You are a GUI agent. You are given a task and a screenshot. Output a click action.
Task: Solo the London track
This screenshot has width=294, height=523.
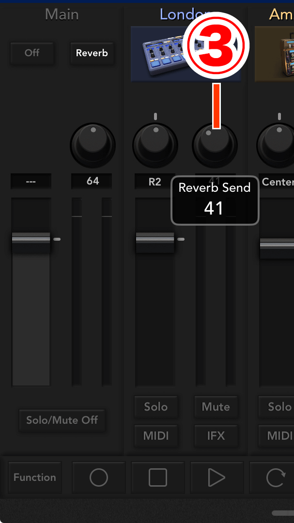point(156,407)
